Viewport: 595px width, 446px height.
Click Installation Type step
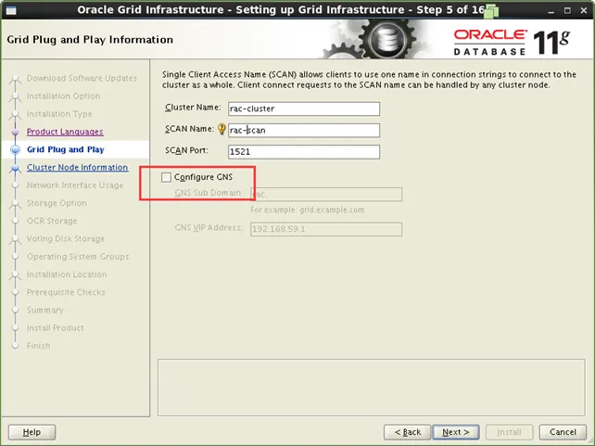59,114
